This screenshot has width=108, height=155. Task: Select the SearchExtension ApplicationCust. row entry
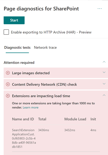pos(24,138)
